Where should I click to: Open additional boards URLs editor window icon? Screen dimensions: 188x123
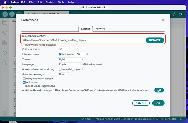coord(159,90)
